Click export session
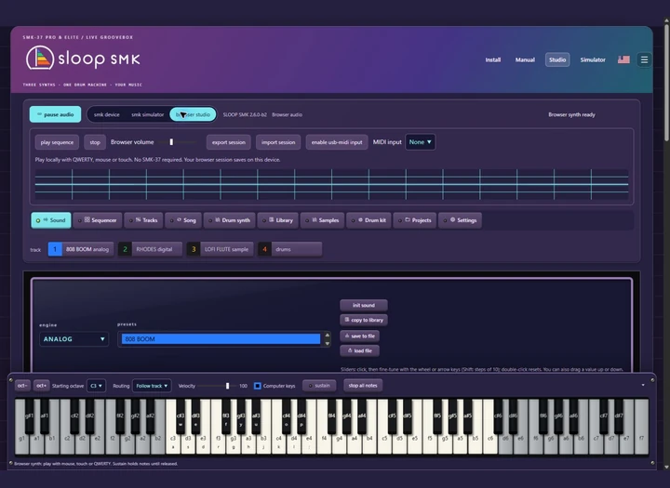Image resolution: width=670 pixels, height=488 pixels. click(x=229, y=142)
